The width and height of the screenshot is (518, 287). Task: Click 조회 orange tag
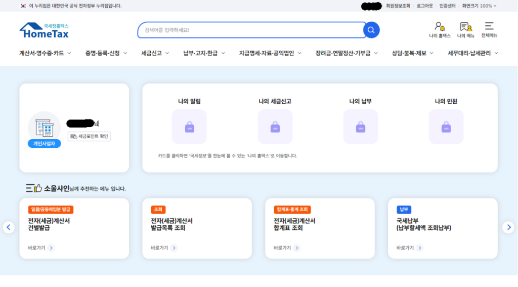click(x=158, y=210)
